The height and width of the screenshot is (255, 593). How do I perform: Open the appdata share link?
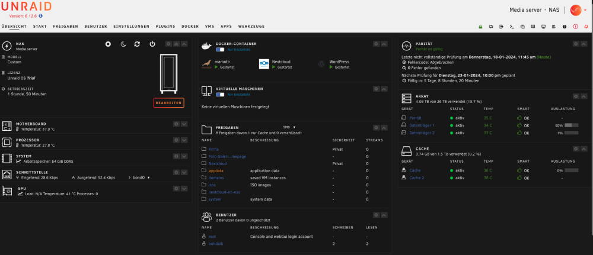click(216, 171)
